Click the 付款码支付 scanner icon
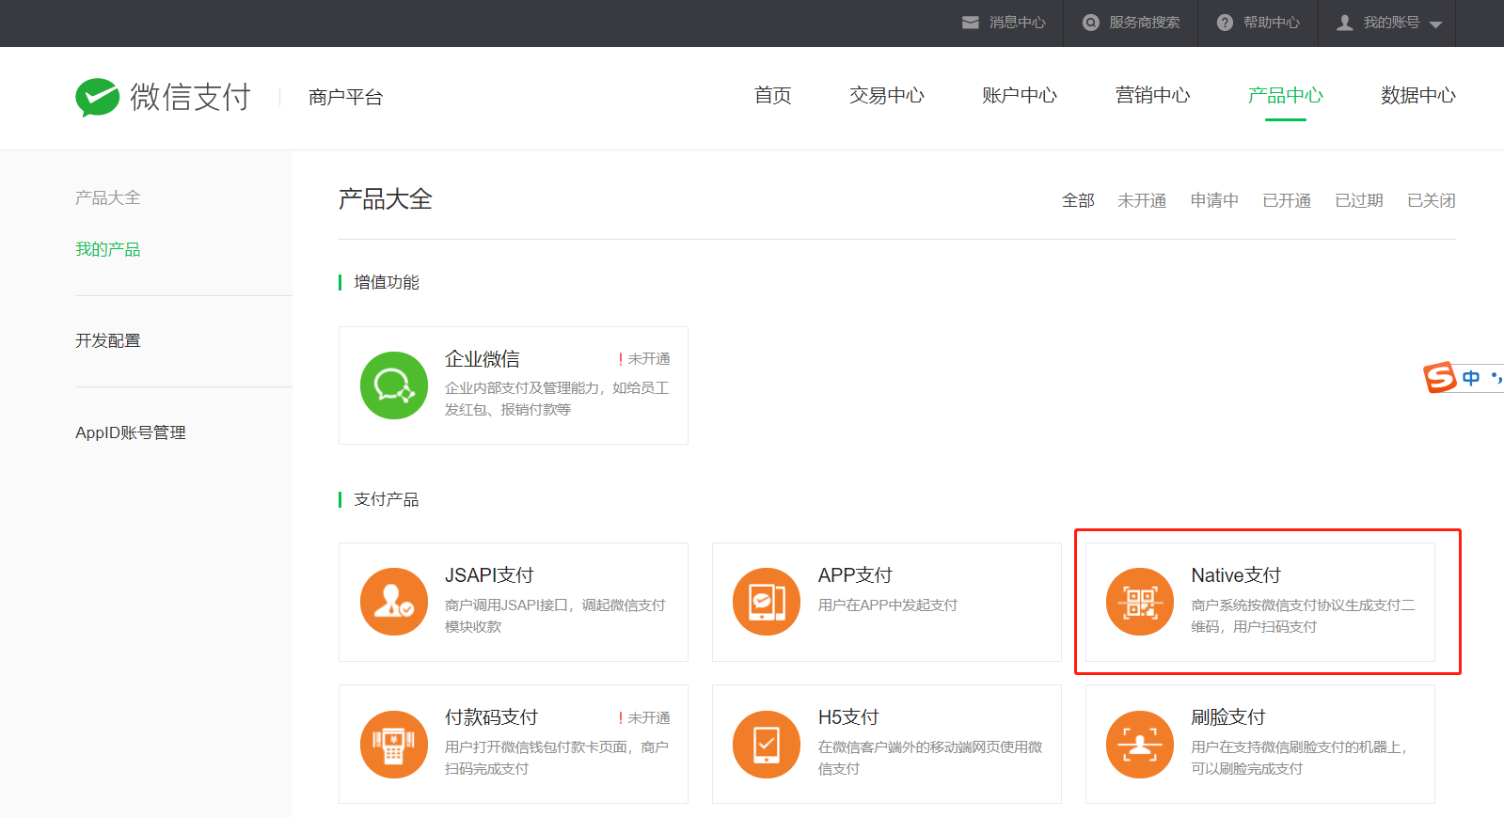Image resolution: width=1504 pixels, height=817 pixels. tap(394, 745)
